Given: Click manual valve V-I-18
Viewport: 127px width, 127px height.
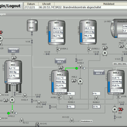Looking at the screenshot, I should click(97, 54).
